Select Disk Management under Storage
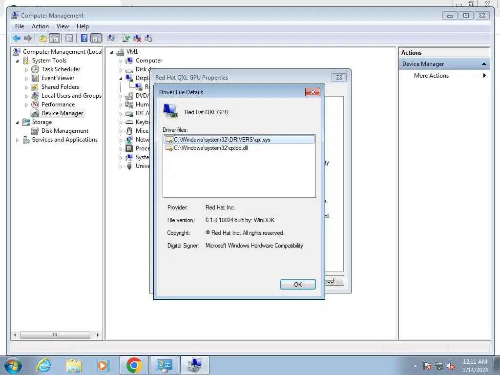The image size is (500, 375). coord(65,131)
